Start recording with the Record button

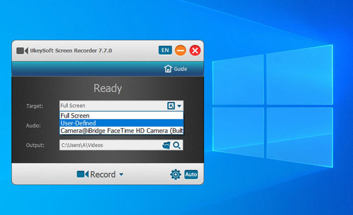point(96,174)
